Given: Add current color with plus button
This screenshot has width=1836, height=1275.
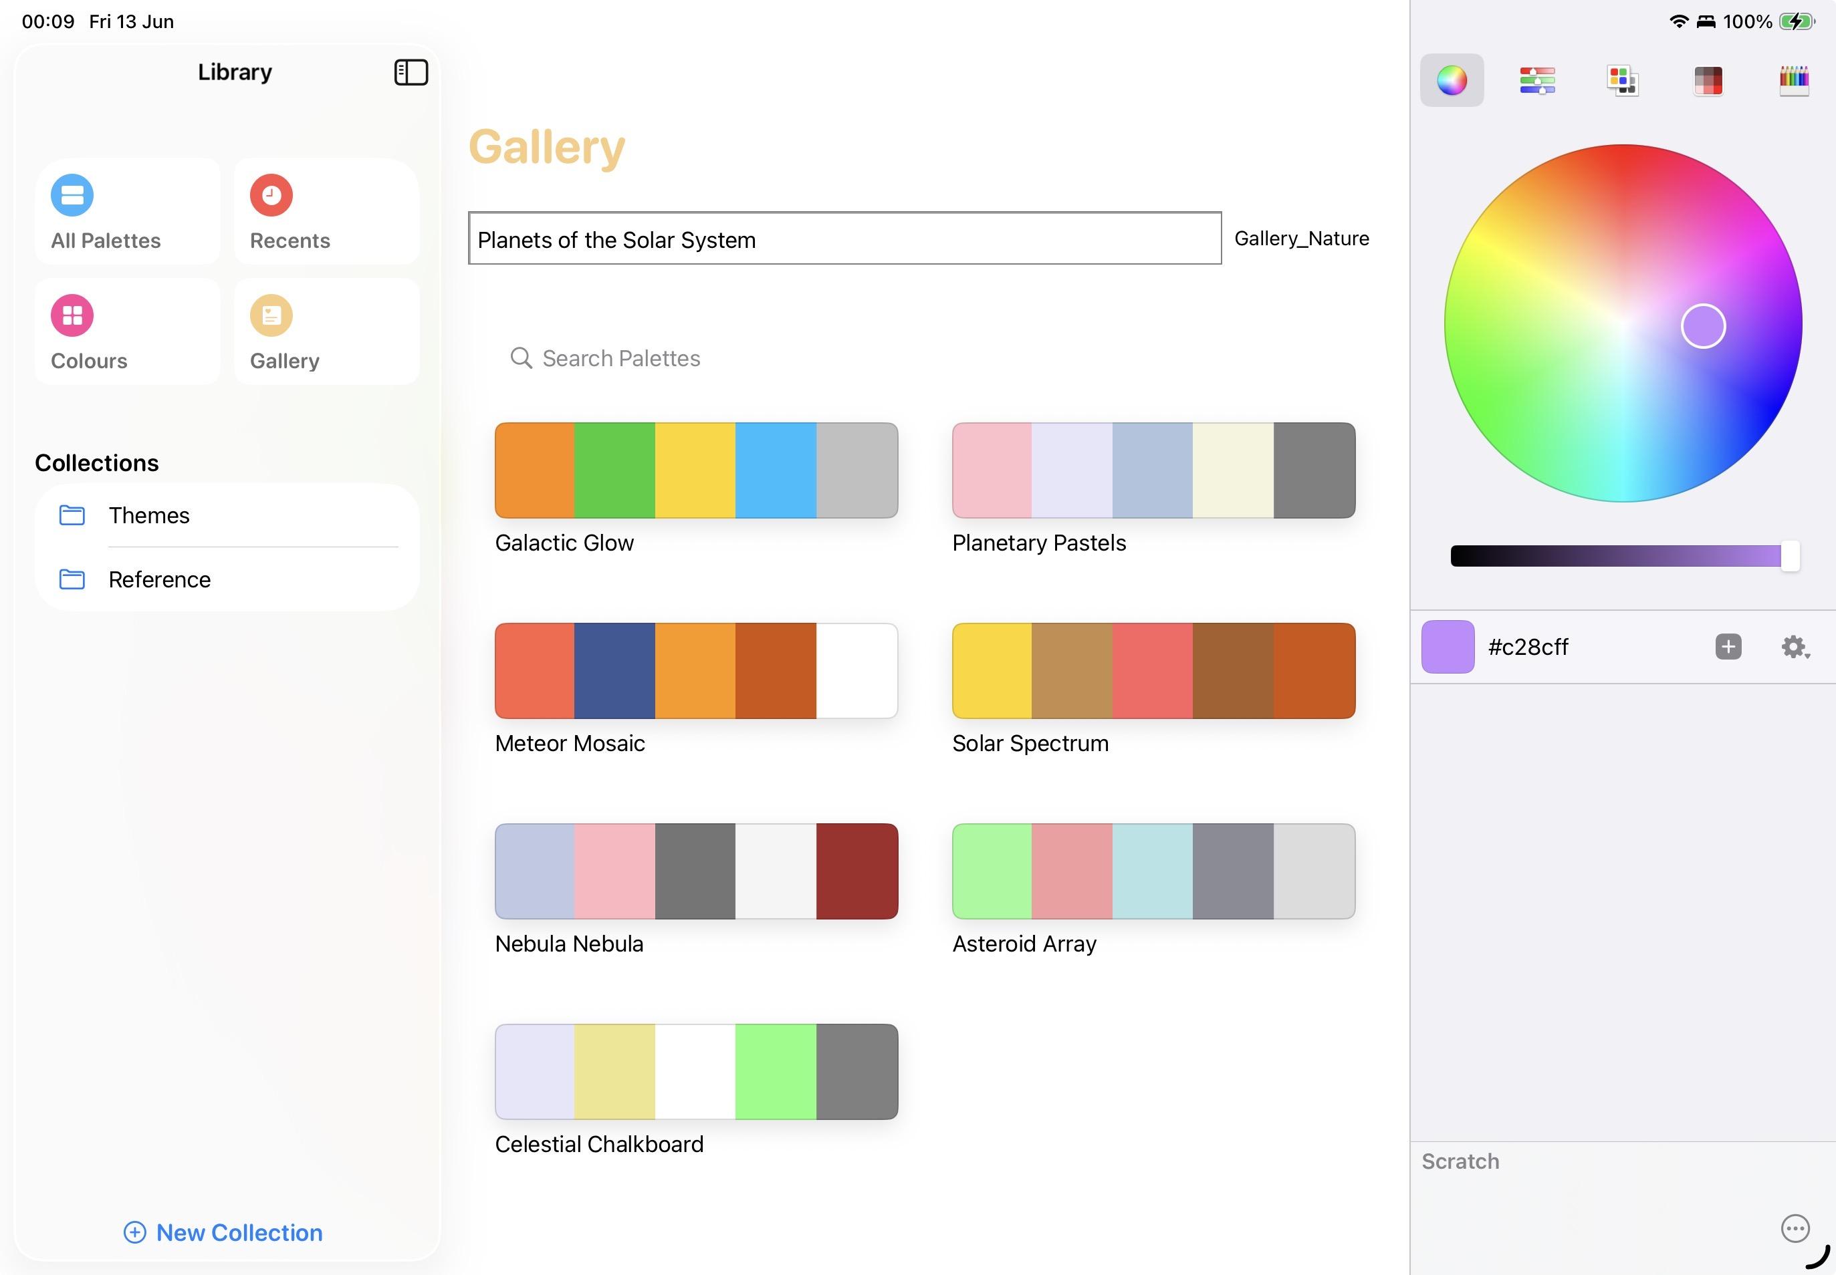Looking at the screenshot, I should (1728, 647).
